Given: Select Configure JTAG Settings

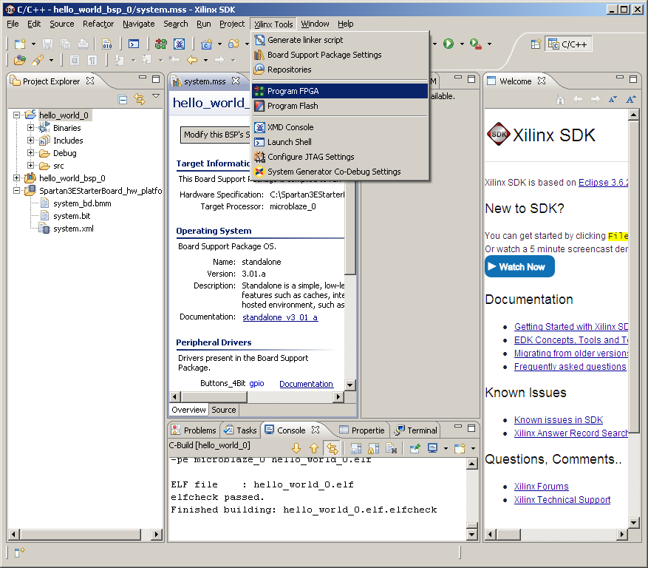Looking at the screenshot, I should pos(340,157).
